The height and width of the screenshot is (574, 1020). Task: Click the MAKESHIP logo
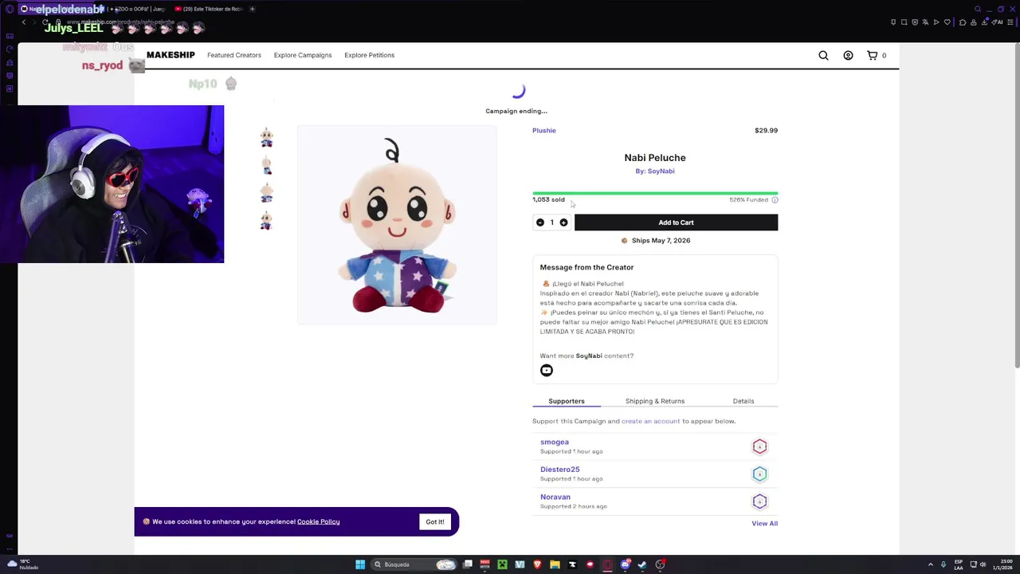(x=171, y=55)
